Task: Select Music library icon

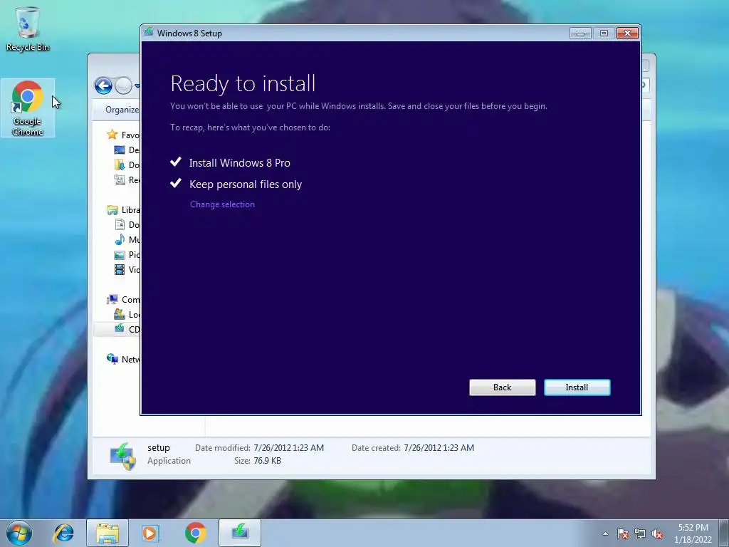Action: (120, 239)
